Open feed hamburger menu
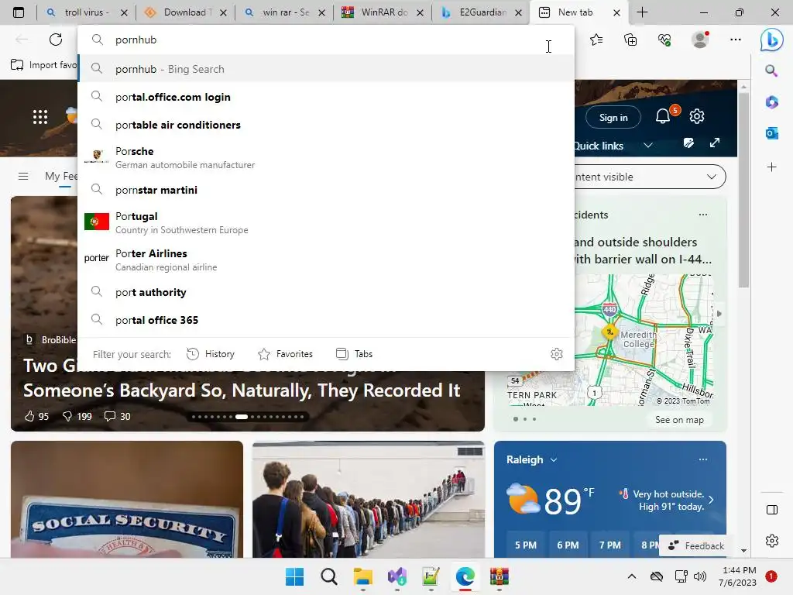793x595 pixels. (22, 176)
